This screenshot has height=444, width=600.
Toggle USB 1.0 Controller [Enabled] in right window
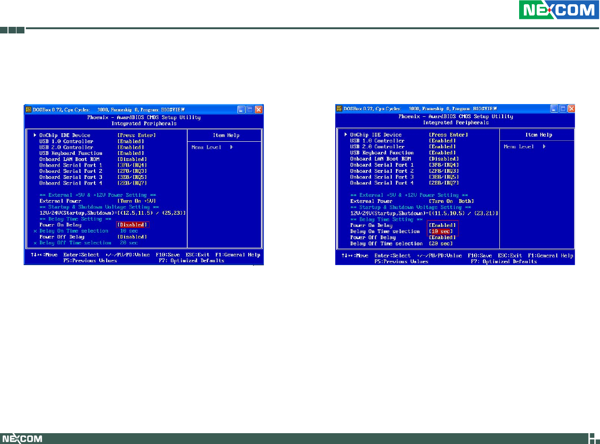click(442, 141)
